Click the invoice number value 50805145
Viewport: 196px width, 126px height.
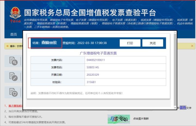93,67
